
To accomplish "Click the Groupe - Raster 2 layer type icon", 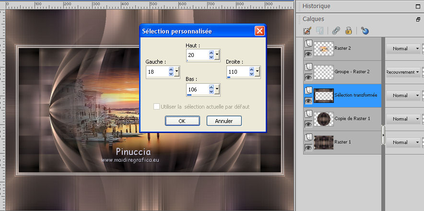I will coord(308,67).
